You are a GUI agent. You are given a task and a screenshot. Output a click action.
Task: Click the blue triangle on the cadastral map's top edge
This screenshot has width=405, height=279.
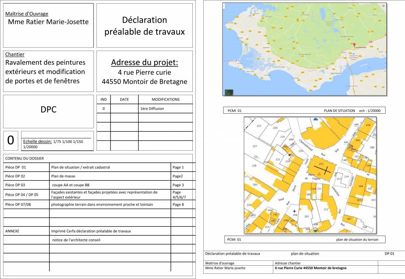click(x=315, y=119)
